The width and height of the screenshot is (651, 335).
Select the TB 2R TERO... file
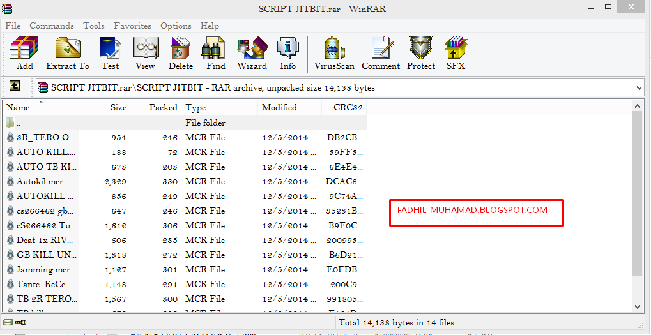click(185, 299)
